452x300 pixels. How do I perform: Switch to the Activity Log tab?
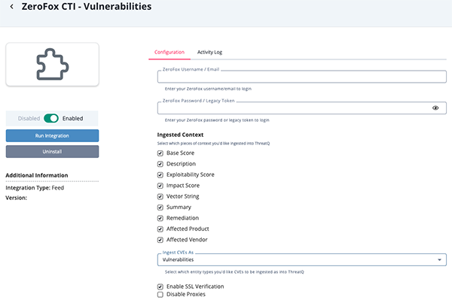click(x=209, y=52)
